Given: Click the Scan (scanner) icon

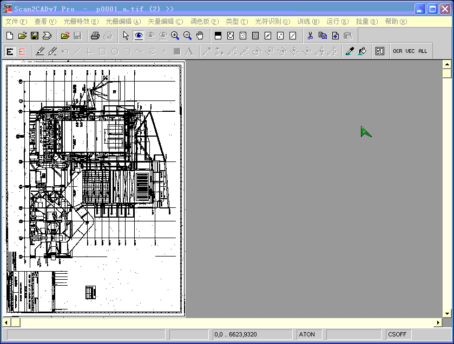Looking at the screenshot, I should pos(47,36).
